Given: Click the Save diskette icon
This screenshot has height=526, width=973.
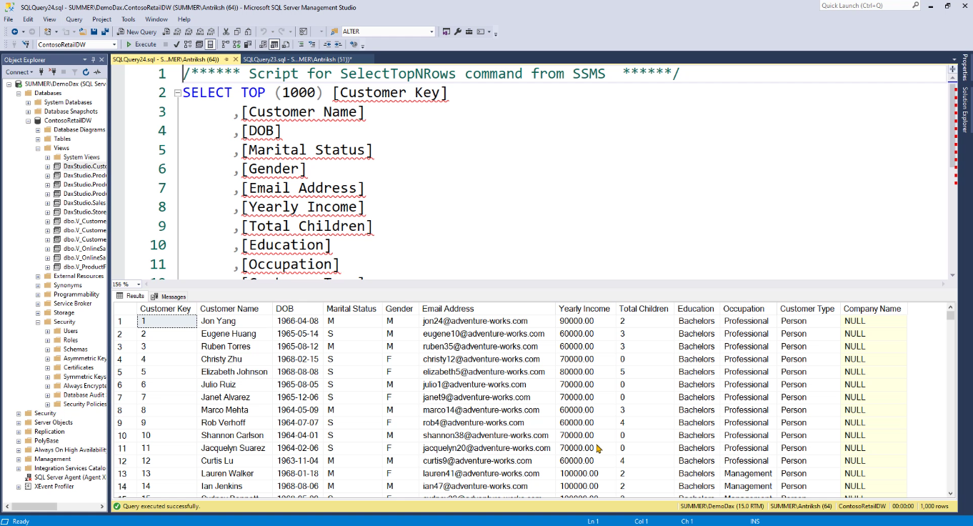Looking at the screenshot, I should (94, 31).
